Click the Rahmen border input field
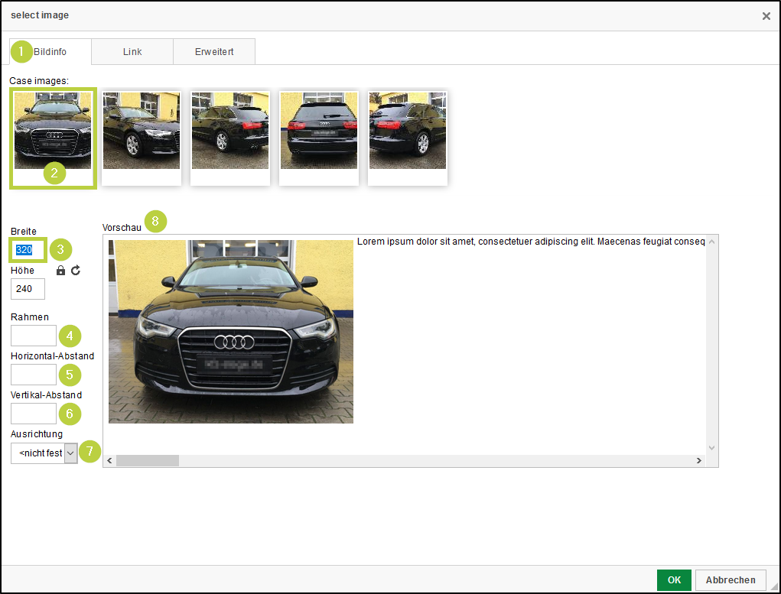Screen dimensions: 781x594 (x=34, y=336)
